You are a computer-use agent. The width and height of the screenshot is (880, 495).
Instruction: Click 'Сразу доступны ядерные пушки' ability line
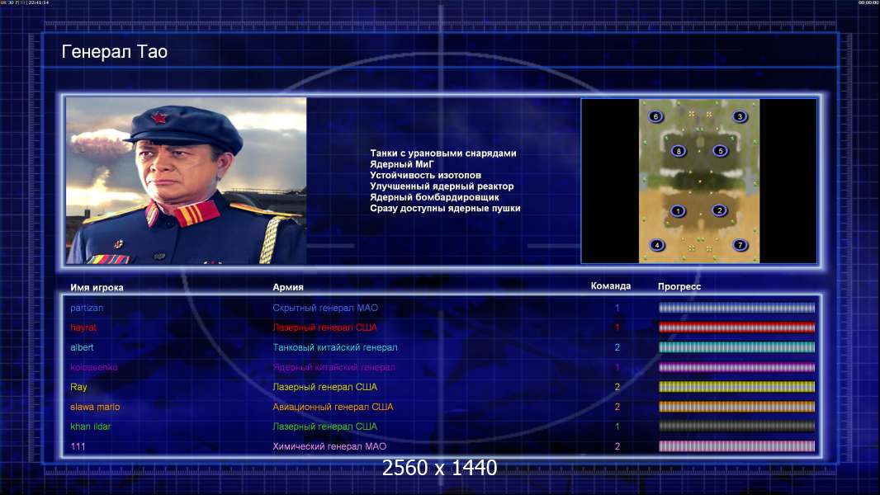tap(445, 208)
